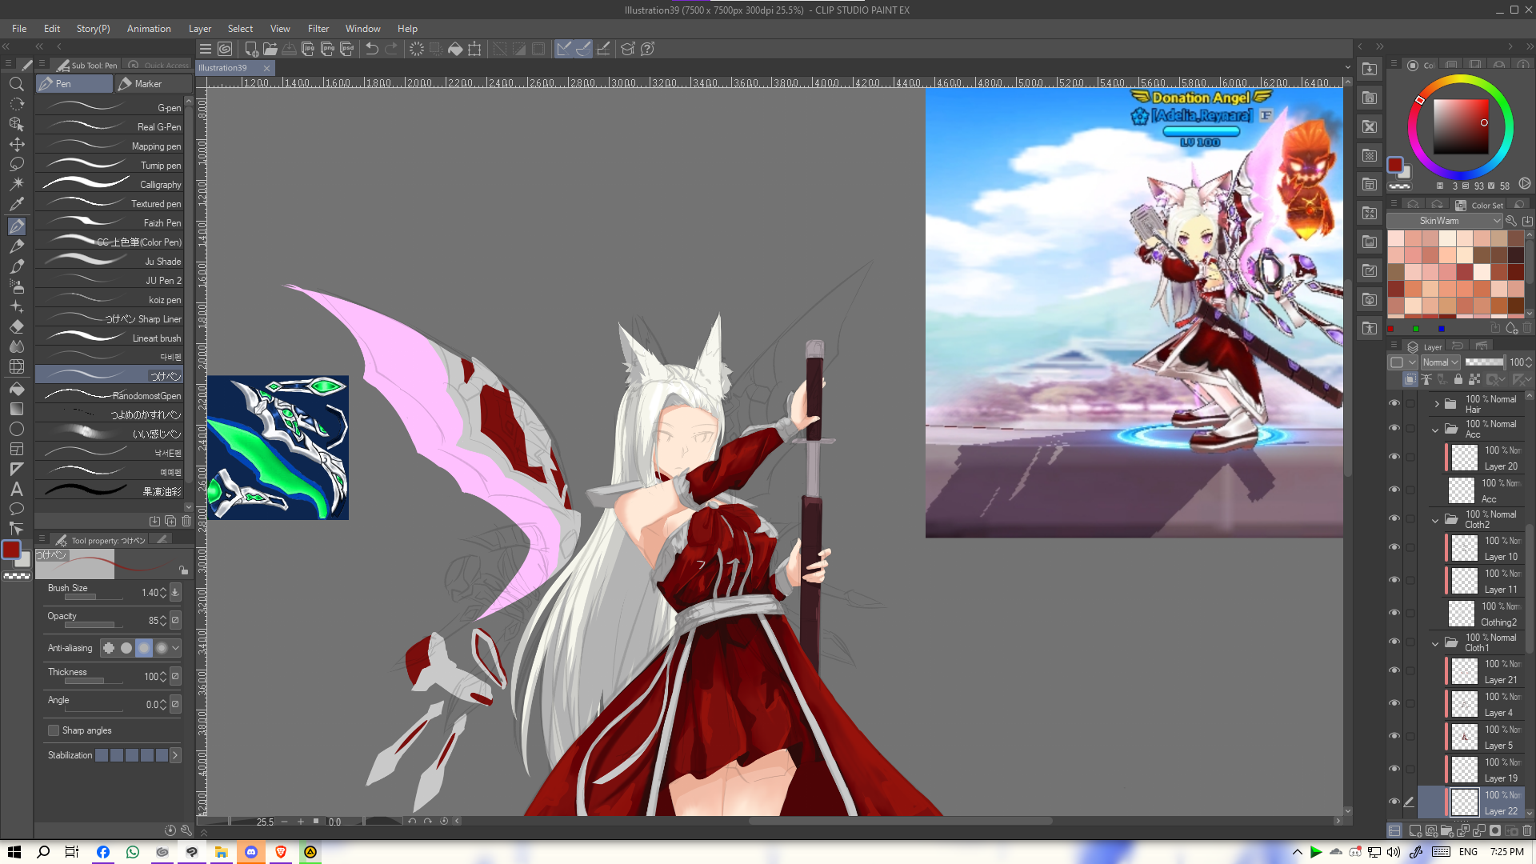Select the G-pen brush

pyautogui.click(x=110, y=107)
